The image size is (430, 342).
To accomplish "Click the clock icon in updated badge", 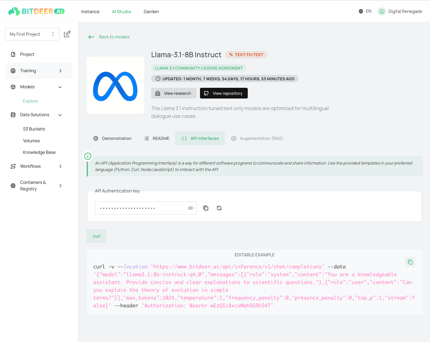I will click(x=158, y=79).
